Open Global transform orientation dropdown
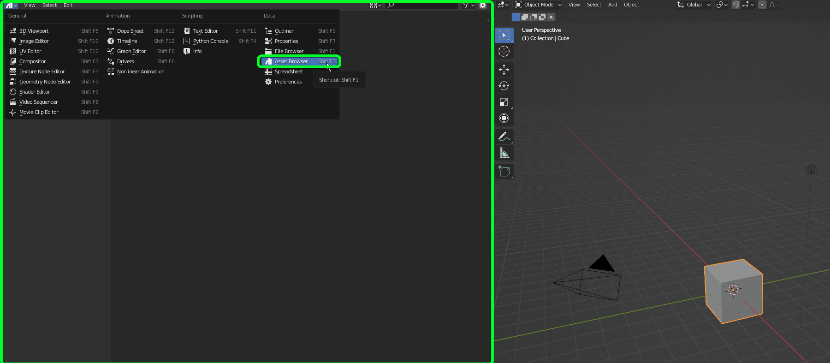The height and width of the screenshot is (363, 830). 694,5
